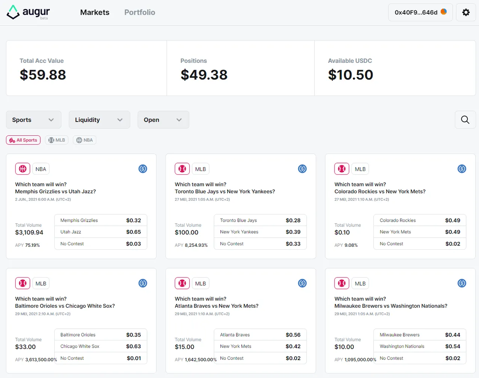Click APY 8,254.93% value

[196, 245]
